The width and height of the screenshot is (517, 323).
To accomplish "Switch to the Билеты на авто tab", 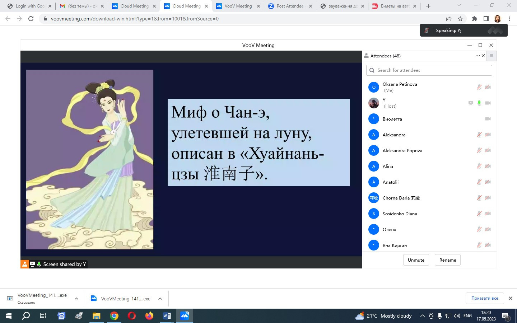I will click(x=394, y=6).
